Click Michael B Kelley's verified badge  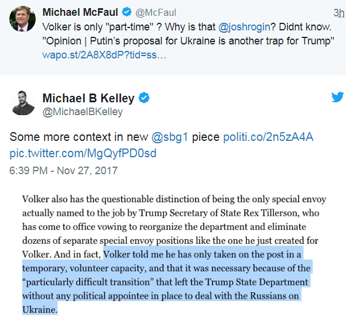tap(144, 98)
